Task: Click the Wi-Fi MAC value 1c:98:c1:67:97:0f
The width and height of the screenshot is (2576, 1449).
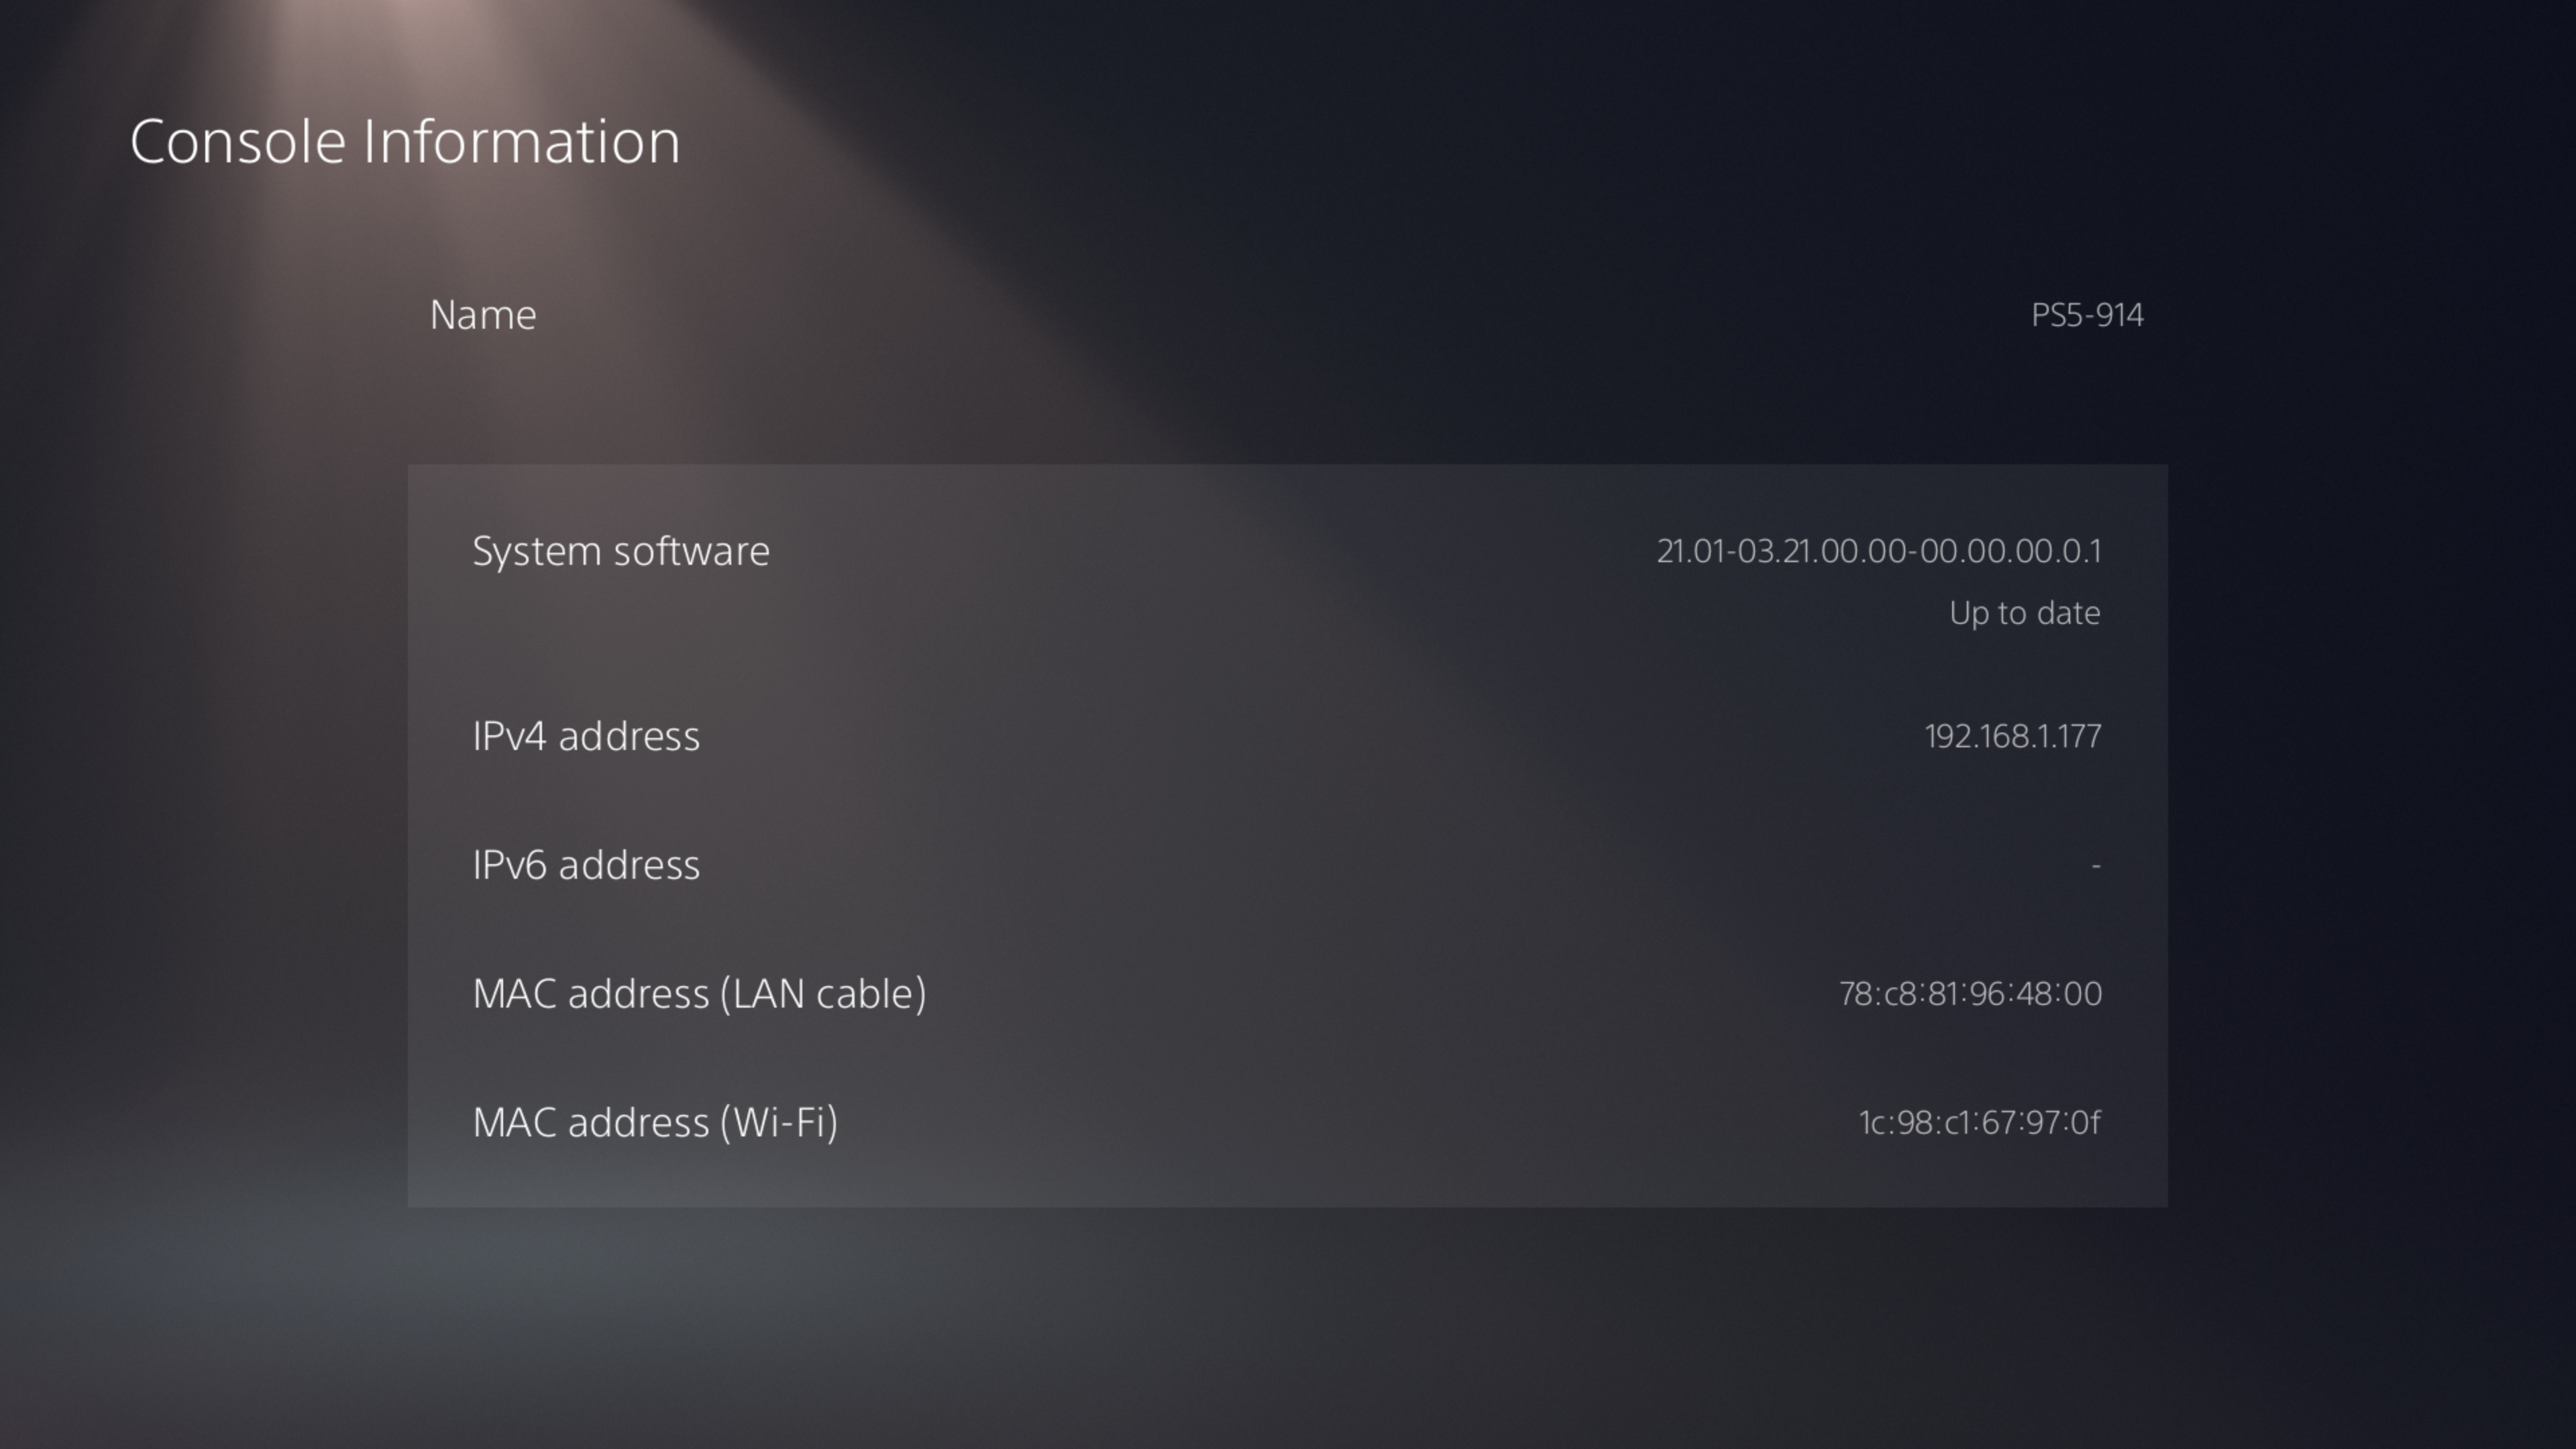Action: (x=1979, y=1123)
